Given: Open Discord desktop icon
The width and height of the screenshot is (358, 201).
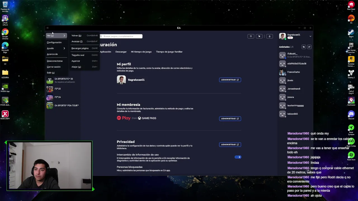Looking at the screenshot, I should coord(351,115).
